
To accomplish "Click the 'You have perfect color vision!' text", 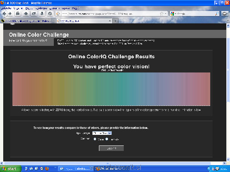I will pyautogui.click(x=111, y=67).
